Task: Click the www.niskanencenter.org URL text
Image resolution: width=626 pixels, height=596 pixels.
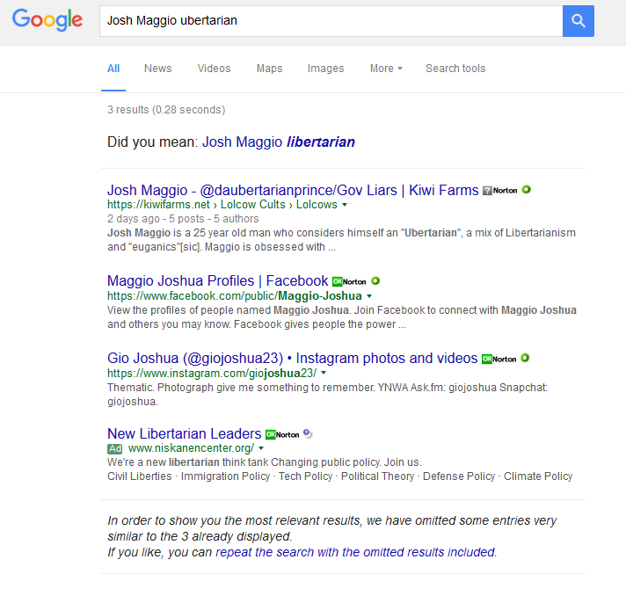Action: click(192, 448)
